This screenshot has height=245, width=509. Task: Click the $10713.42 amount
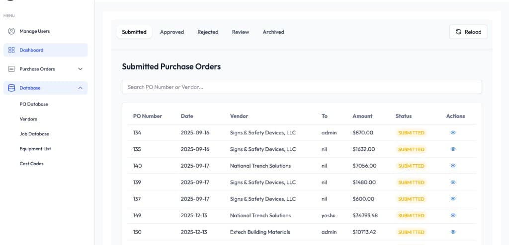[x=364, y=232]
